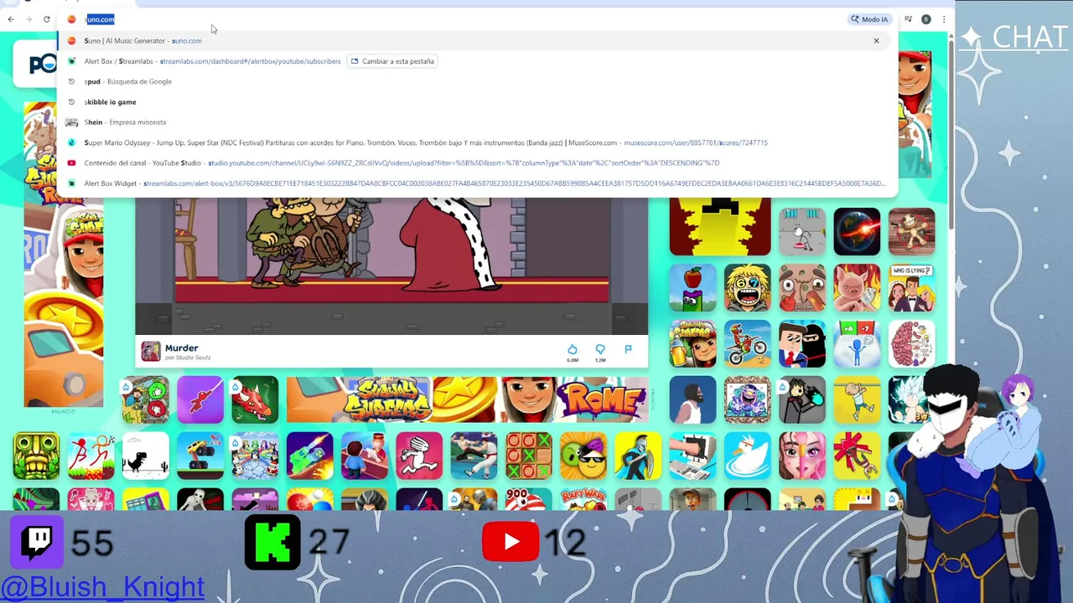Open the red stickman runner game
This screenshot has width=1073, height=603.
point(91,456)
